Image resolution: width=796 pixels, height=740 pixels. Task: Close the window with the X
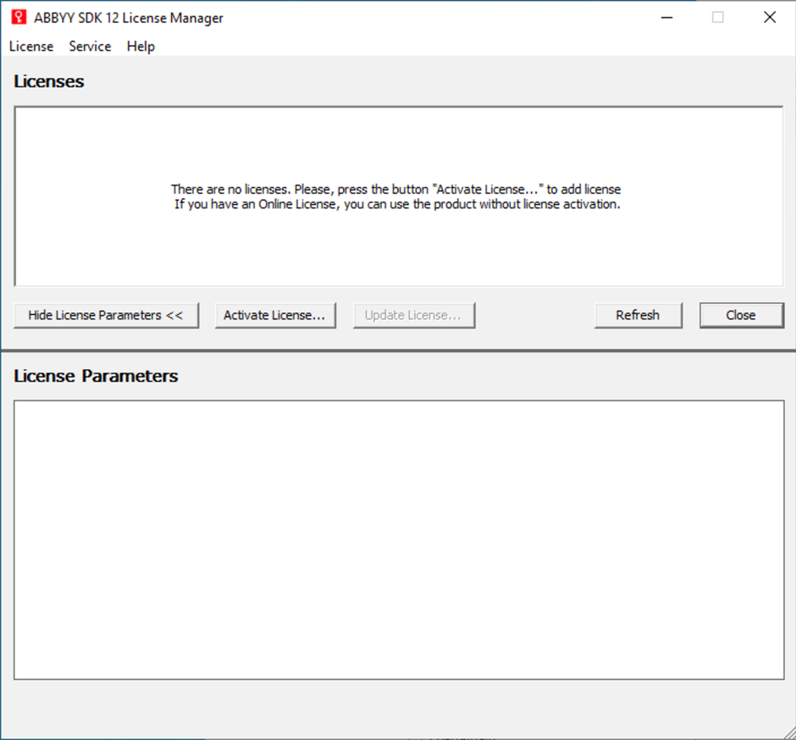click(770, 17)
